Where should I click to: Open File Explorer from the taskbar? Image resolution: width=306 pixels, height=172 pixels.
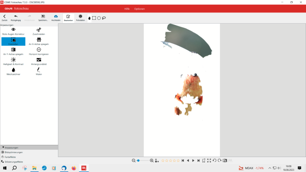click(34, 168)
